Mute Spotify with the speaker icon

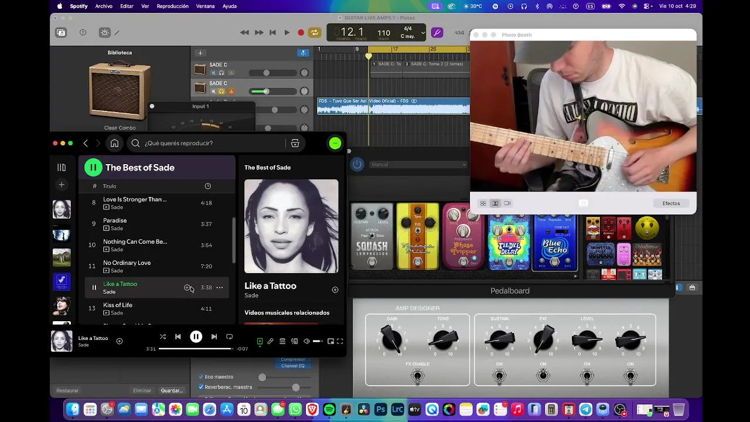306,341
